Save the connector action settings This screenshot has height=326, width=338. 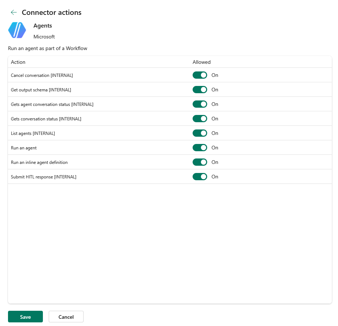click(x=25, y=317)
